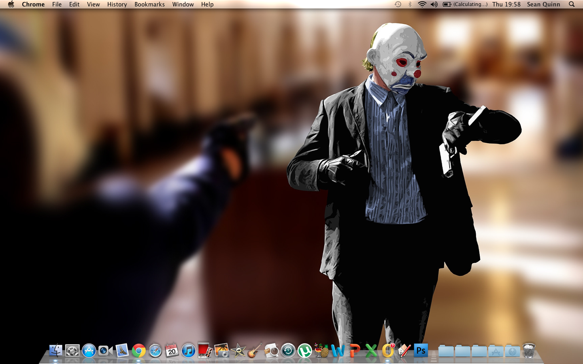Open Microsoft Outlook with badge in dock
The height and width of the screenshot is (364, 583).
(388, 350)
